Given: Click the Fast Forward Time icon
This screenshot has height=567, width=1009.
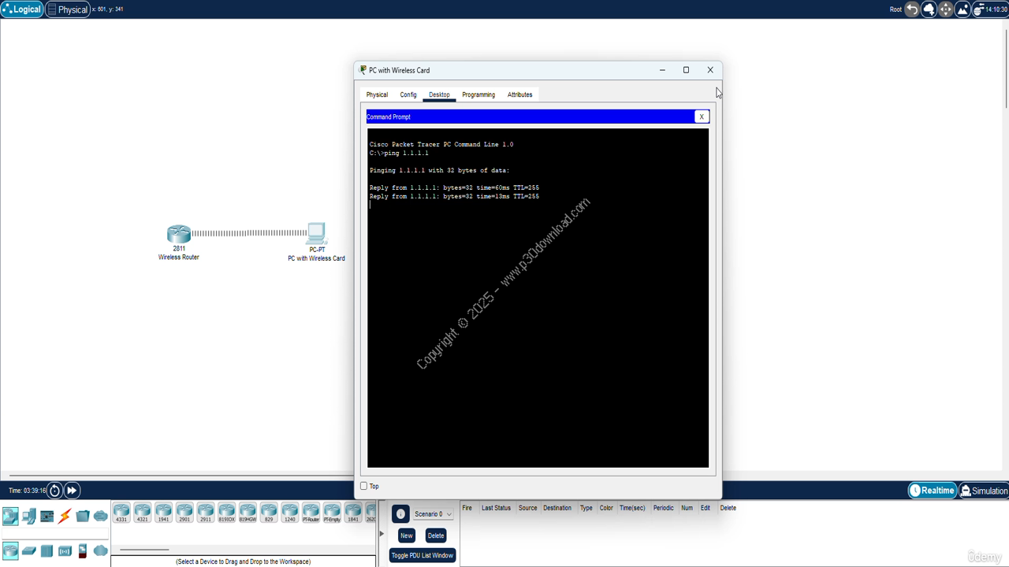Looking at the screenshot, I should (72, 491).
